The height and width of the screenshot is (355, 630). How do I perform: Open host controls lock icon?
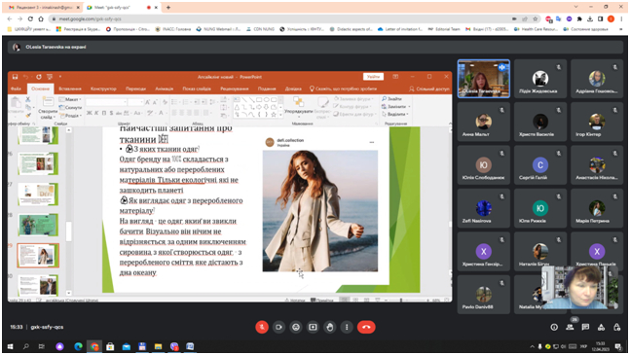click(616, 328)
